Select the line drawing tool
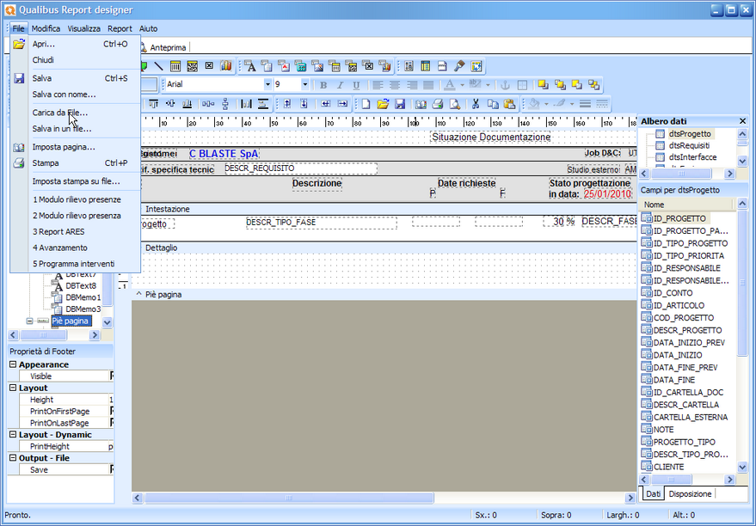The width and height of the screenshot is (756, 526). point(159,66)
